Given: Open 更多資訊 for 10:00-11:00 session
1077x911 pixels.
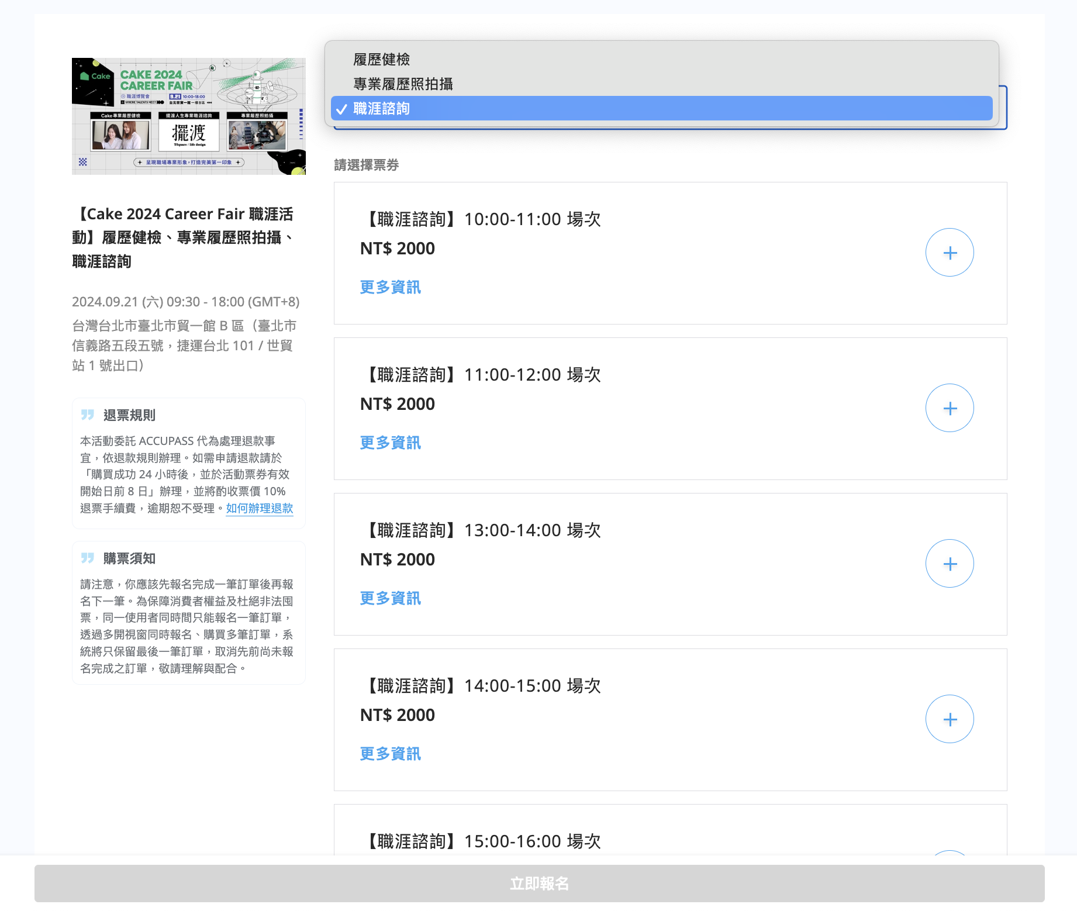Looking at the screenshot, I should pyautogui.click(x=390, y=287).
